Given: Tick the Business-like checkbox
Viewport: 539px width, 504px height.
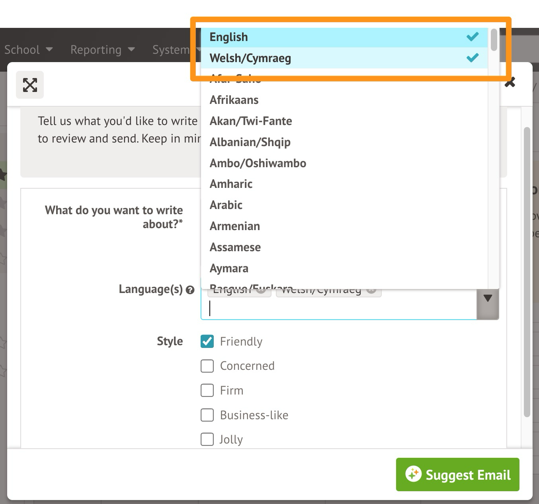Looking at the screenshot, I should pyautogui.click(x=207, y=415).
